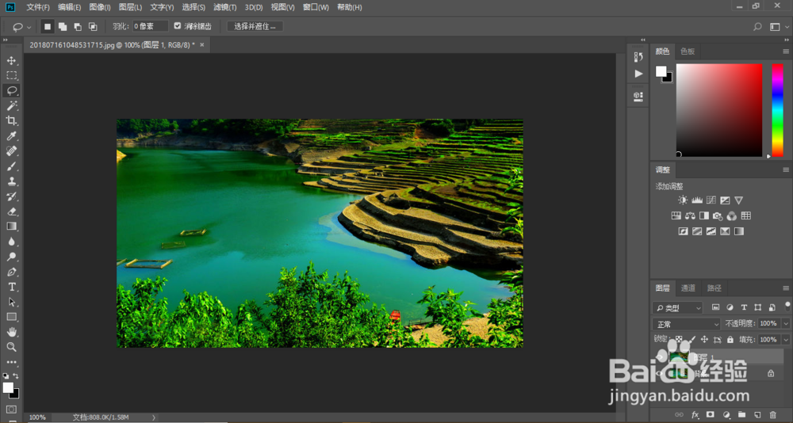
Task: Choose Add to Selection mode
Action: coord(62,27)
